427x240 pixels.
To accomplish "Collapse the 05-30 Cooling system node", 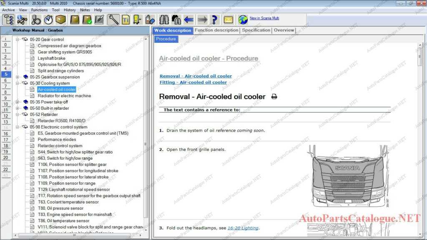I will (x=18, y=83).
